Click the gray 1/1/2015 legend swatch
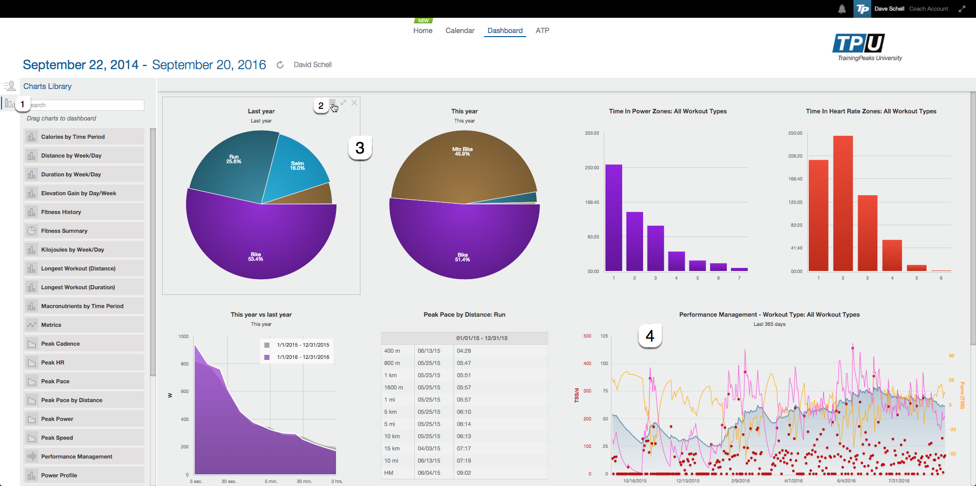The height and width of the screenshot is (486, 976). point(267,345)
